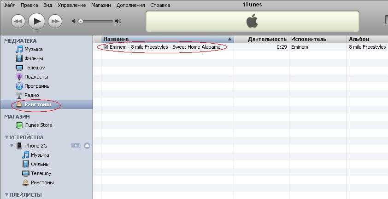Select the Eminem - 8 mile Freestyles track title
This screenshot has height=199, width=388.
pyautogui.click(x=165, y=47)
